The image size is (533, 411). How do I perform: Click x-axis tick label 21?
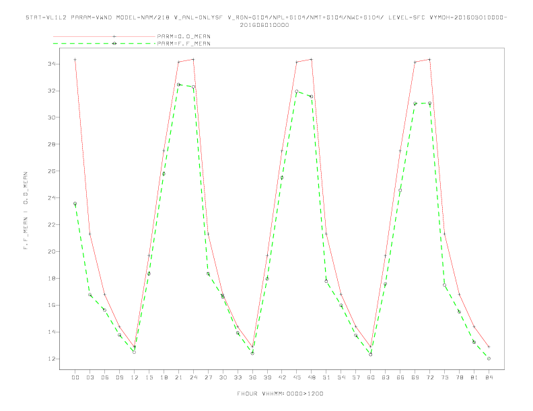pos(178,377)
